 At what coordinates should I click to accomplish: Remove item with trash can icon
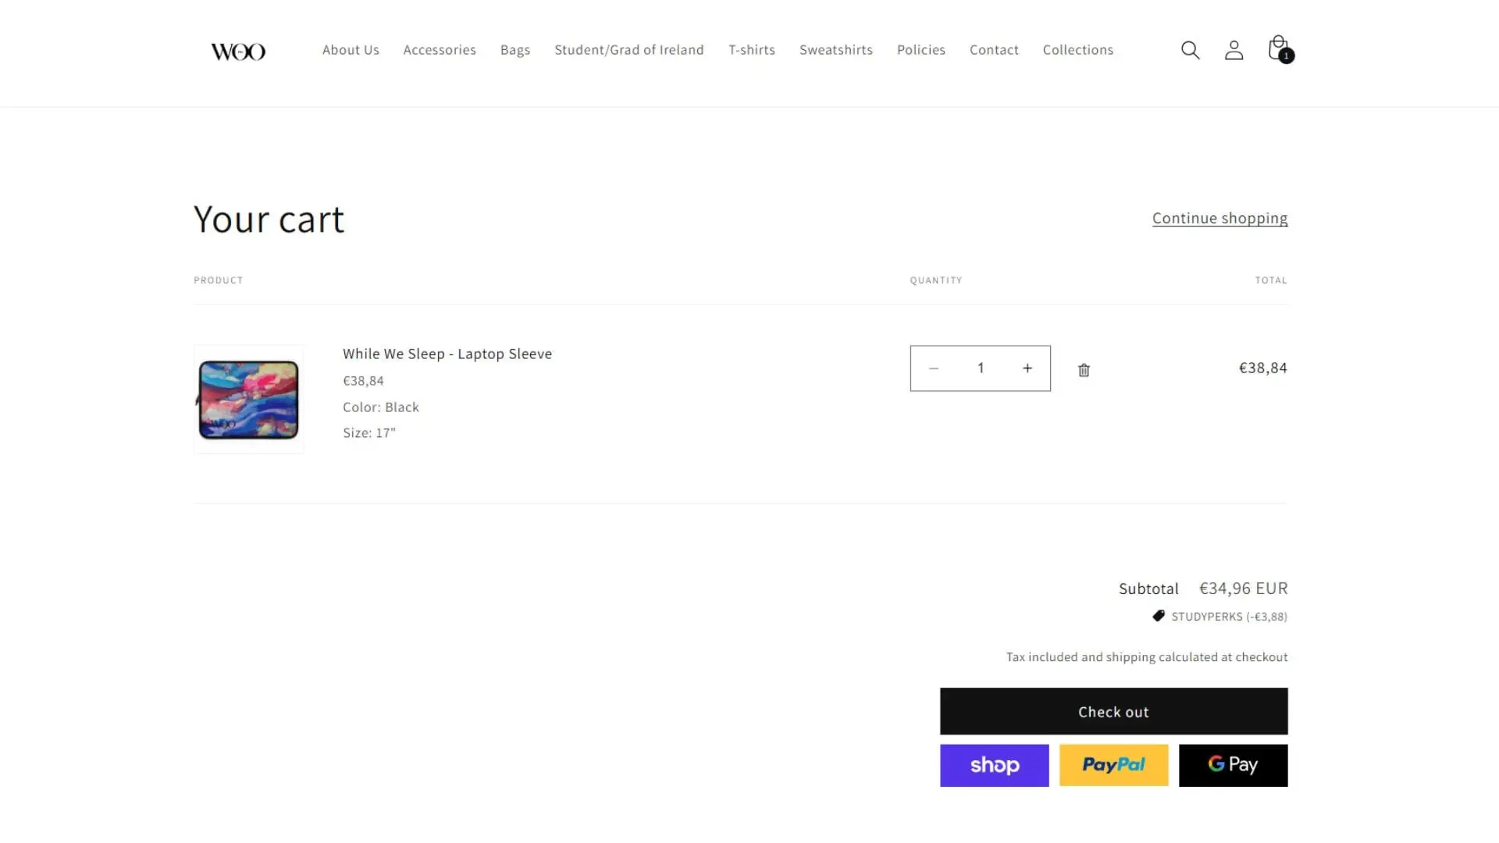[1084, 370]
